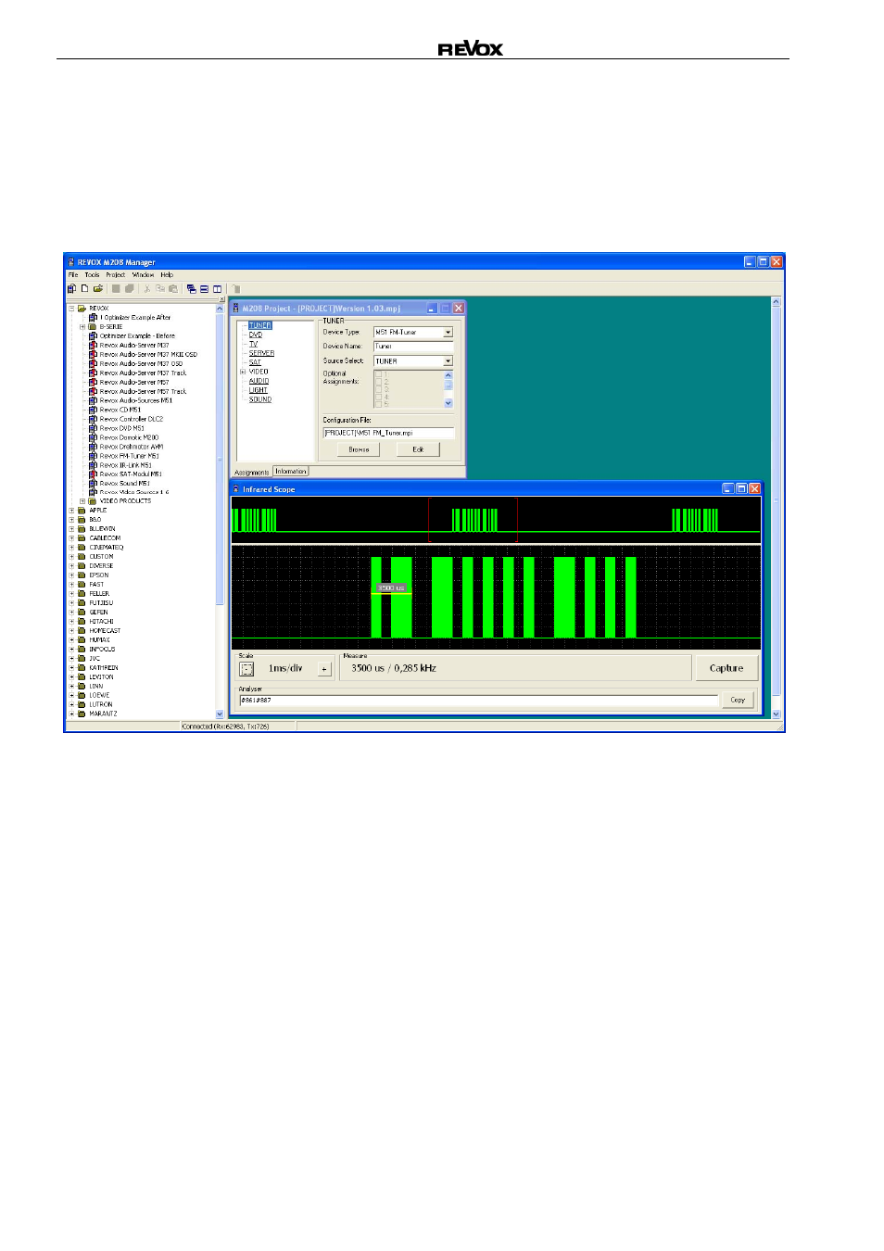Toggle optional assignment checkbox 1

click(378, 374)
